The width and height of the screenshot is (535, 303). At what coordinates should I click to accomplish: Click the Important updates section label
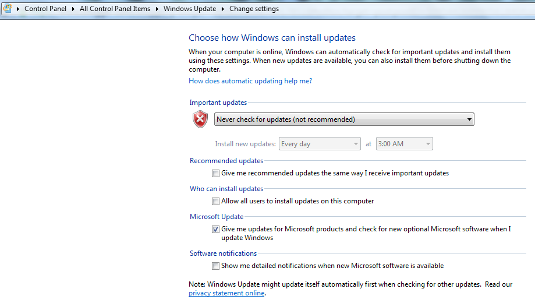(218, 103)
